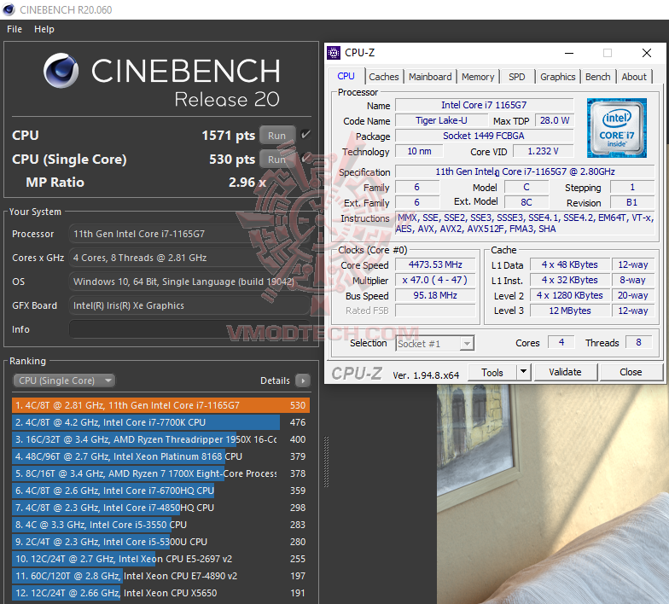This screenshot has width=669, height=604.
Task: Click the Core VID value 1.232 V
Action: click(x=543, y=151)
